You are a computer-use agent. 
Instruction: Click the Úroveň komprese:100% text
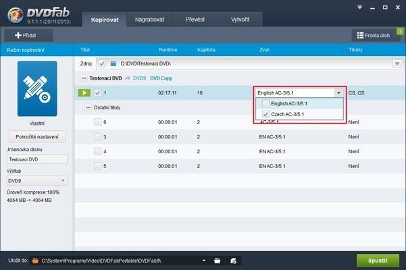click(33, 192)
